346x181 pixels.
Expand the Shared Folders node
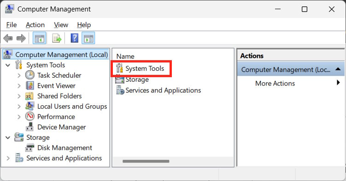pos(19,96)
